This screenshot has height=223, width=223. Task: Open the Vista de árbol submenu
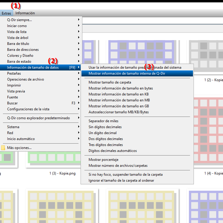tap(41, 38)
